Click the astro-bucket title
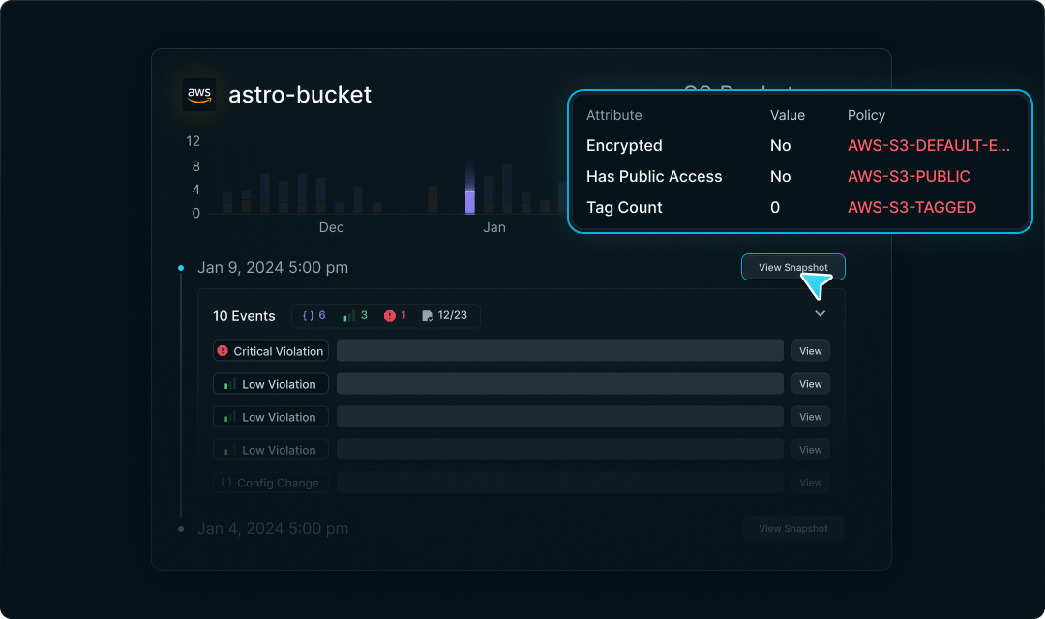 point(300,95)
